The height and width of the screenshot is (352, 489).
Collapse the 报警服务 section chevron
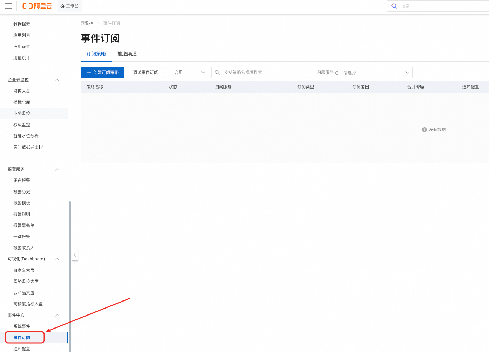point(57,170)
